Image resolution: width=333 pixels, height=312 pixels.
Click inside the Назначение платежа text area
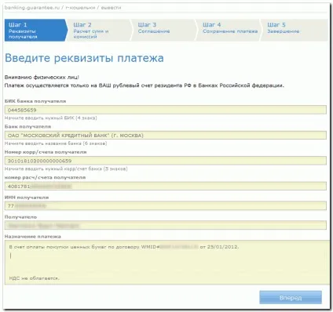tap(167, 262)
